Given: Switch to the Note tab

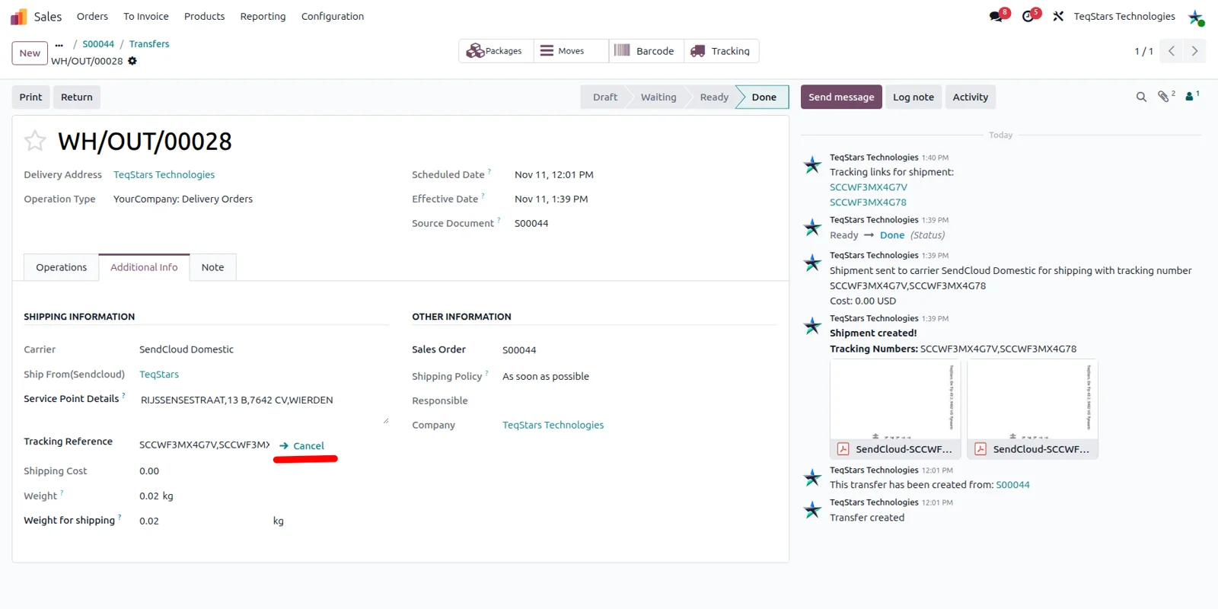Looking at the screenshot, I should click(x=212, y=267).
